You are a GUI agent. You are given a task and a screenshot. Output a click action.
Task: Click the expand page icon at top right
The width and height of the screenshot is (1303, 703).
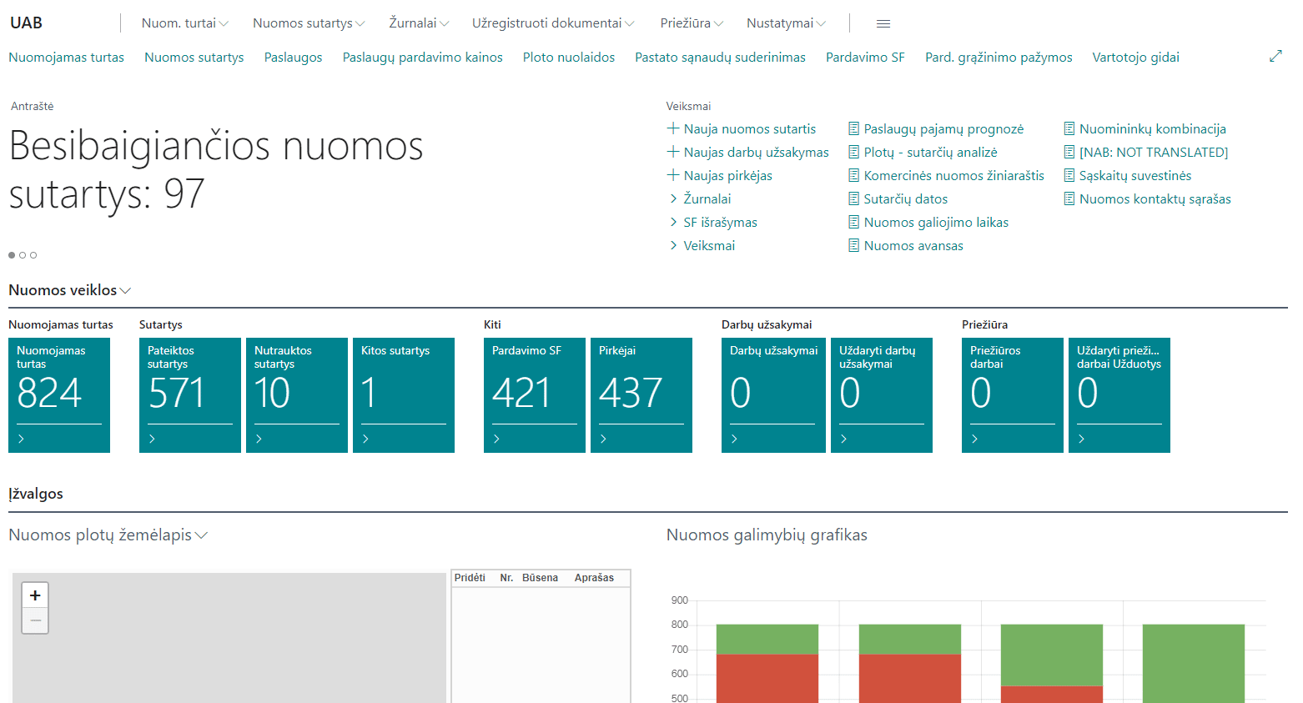click(1275, 57)
